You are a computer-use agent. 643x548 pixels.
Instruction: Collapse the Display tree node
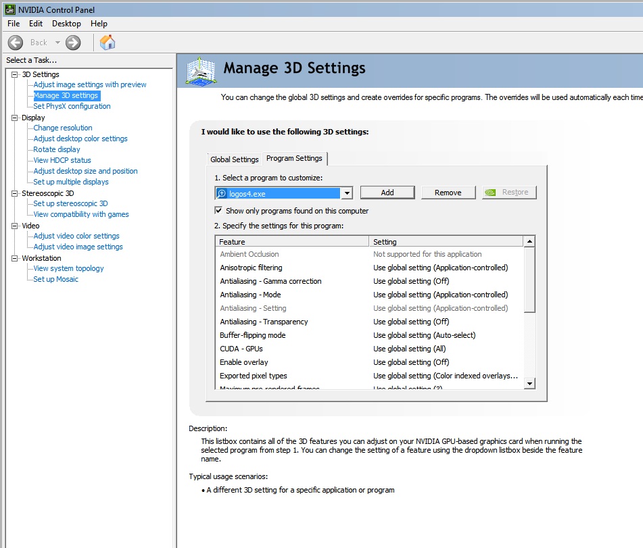point(15,118)
